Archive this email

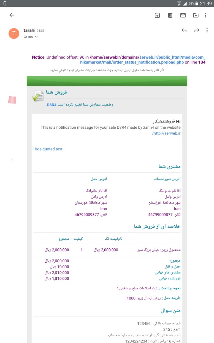(157, 15)
